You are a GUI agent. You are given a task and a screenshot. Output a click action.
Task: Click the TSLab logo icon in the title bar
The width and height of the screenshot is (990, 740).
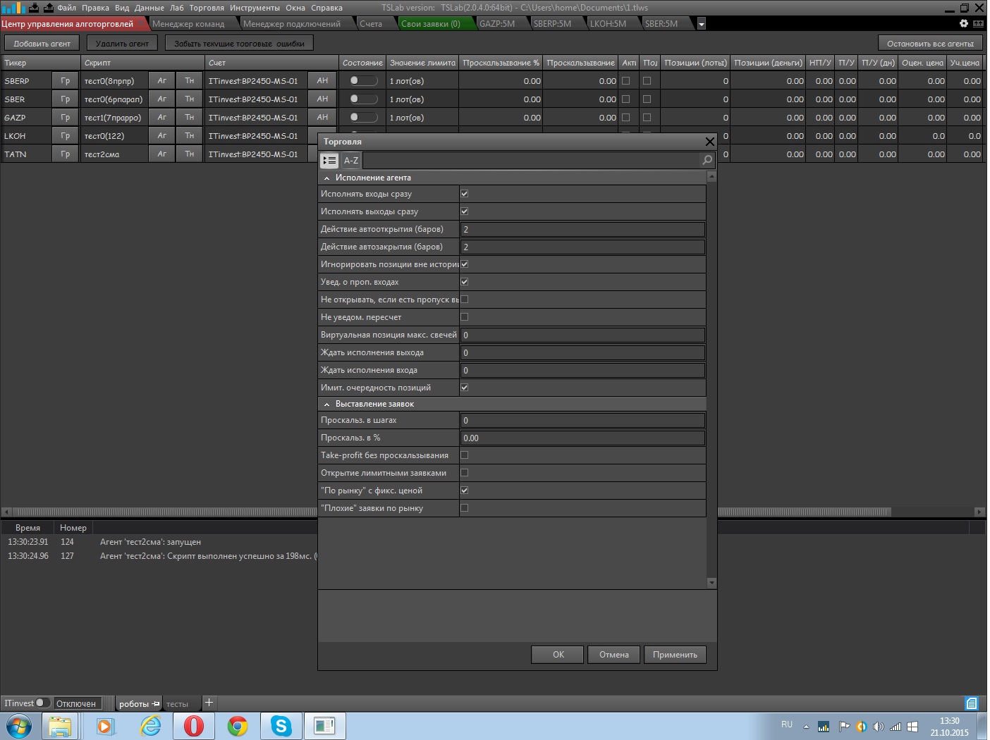coord(13,8)
